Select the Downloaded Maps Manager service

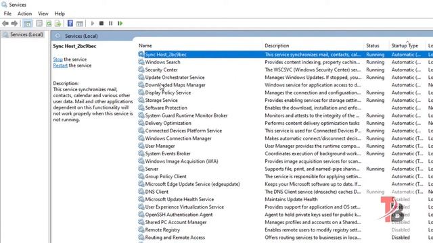coord(175,85)
